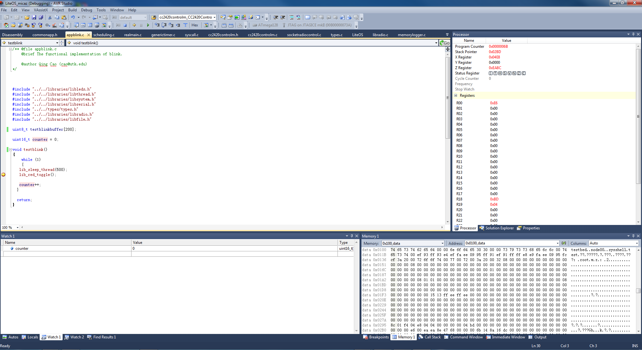This screenshot has height=350, width=642.
Task: Click the Save All icon
Action: (41, 18)
